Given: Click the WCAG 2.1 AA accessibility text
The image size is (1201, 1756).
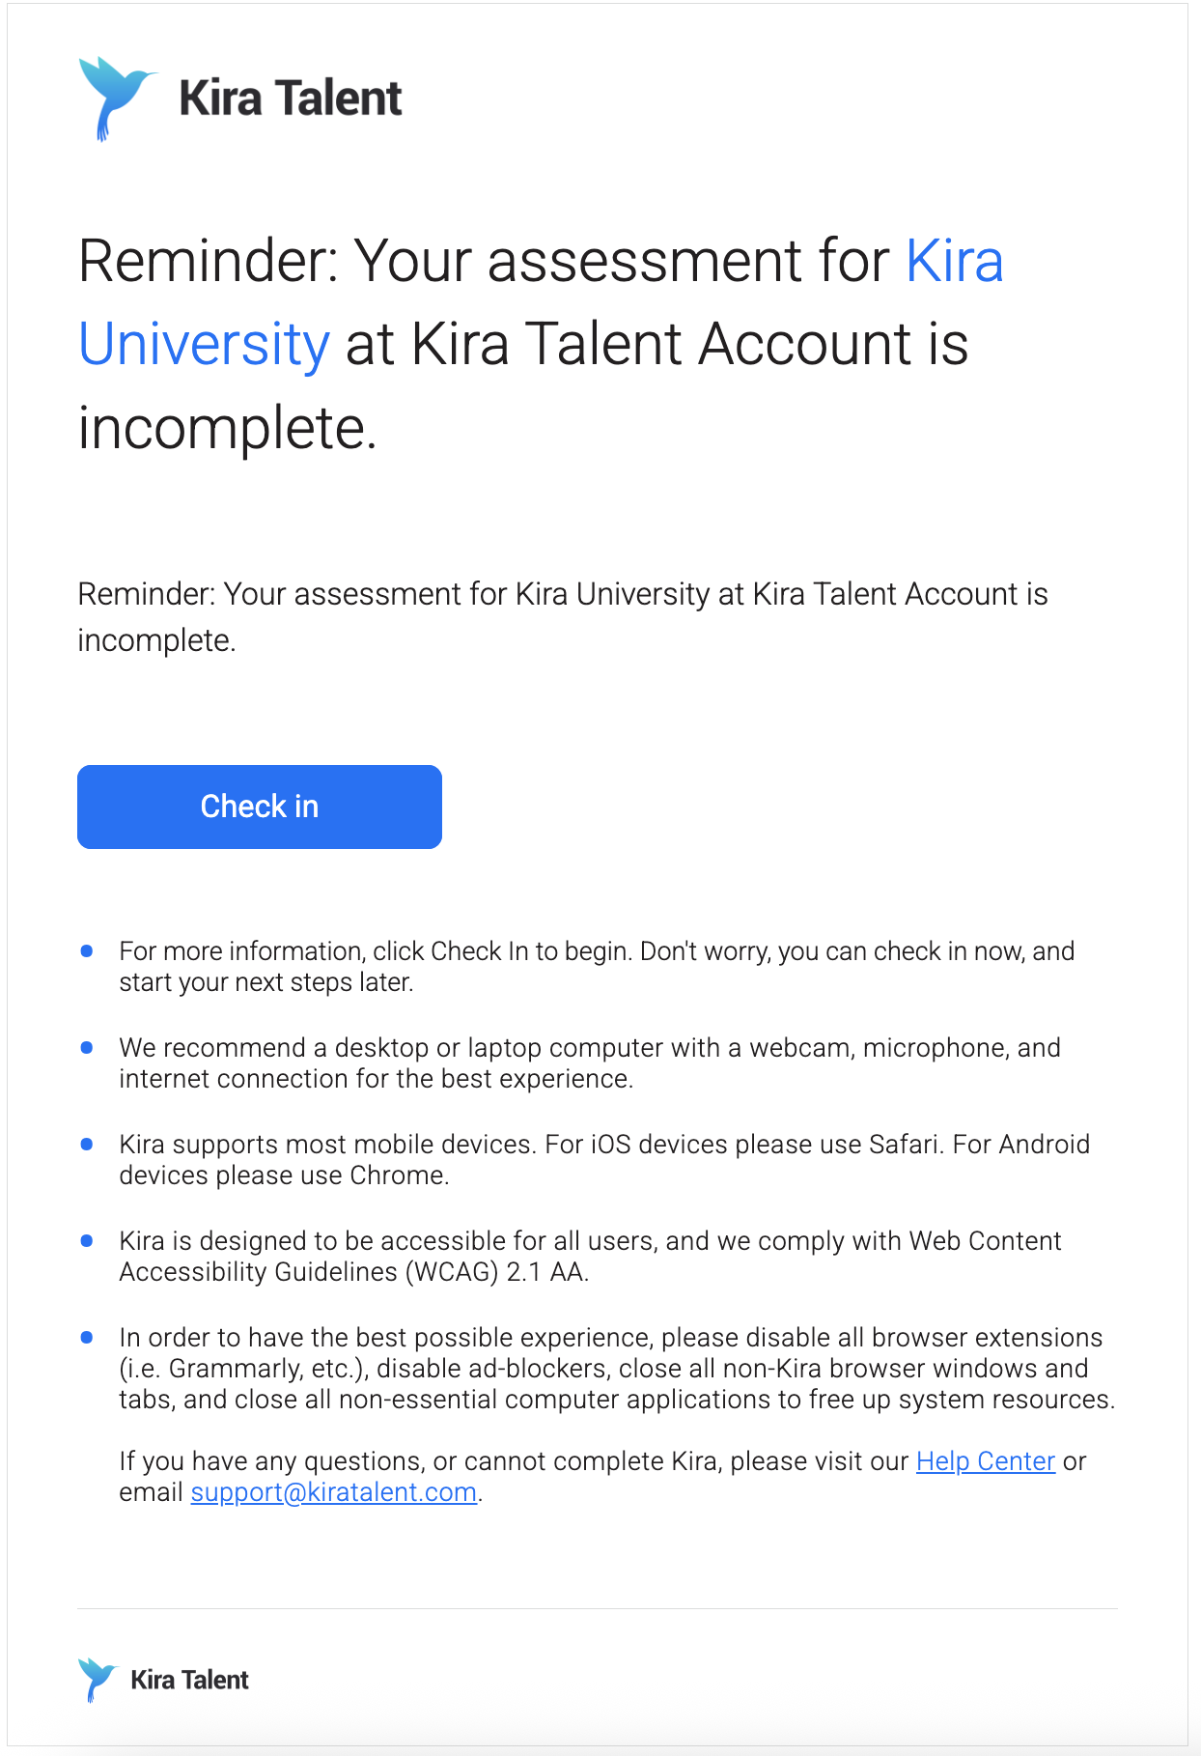Looking at the screenshot, I should coord(590,1257).
